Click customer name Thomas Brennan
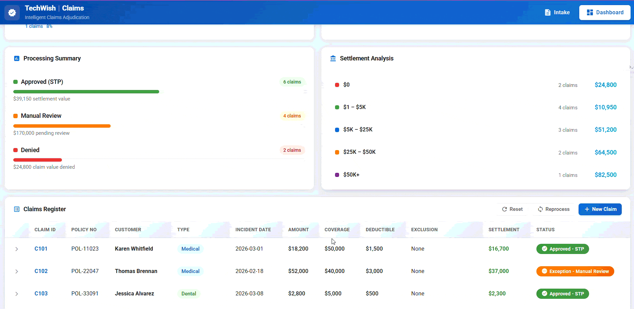Image resolution: width=634 pixels, height=309 pixels. point(136,271)
